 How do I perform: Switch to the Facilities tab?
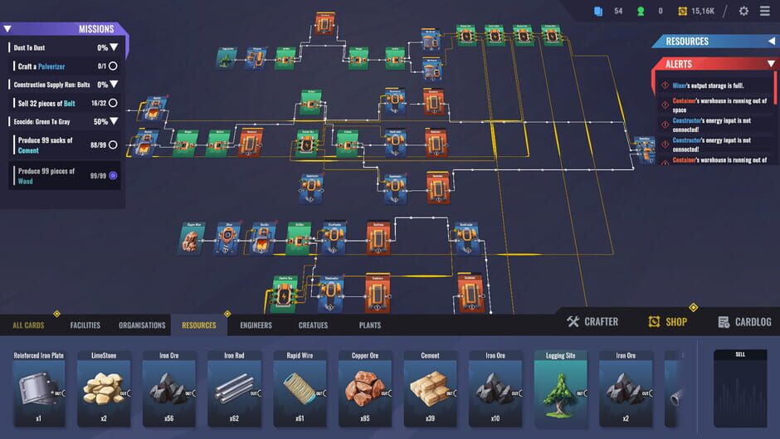pos(85,325)
